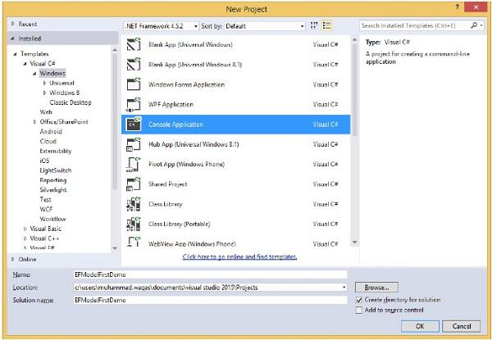Open the Location path dropdown arrow

344,288
